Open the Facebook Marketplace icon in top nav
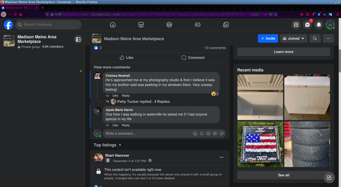Screen dimensions: 341x187 (x=141, y=25)
